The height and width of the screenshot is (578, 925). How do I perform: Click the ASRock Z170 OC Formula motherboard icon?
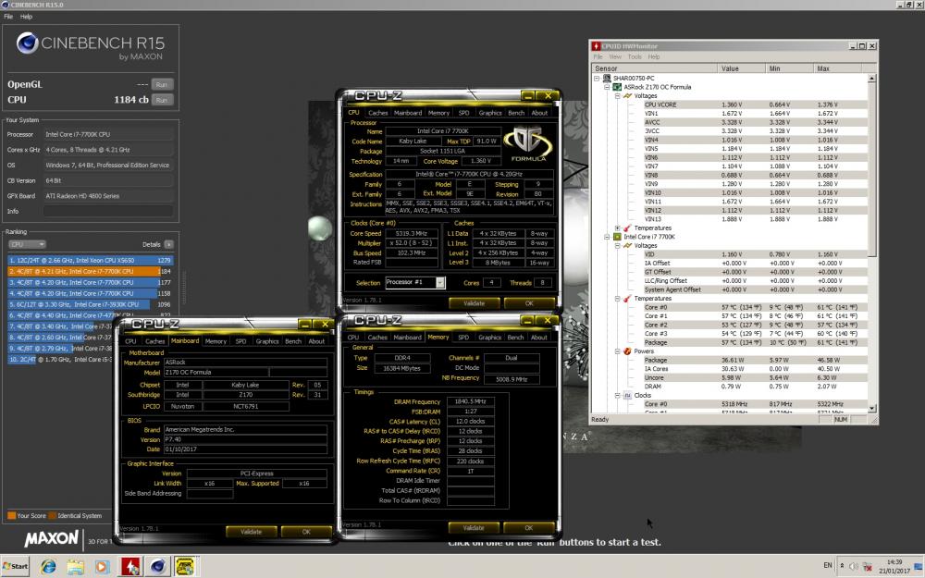click(617, 87)
